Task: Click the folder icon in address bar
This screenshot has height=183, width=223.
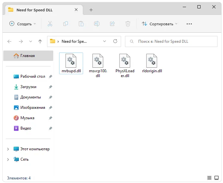Action: [53, 41]
